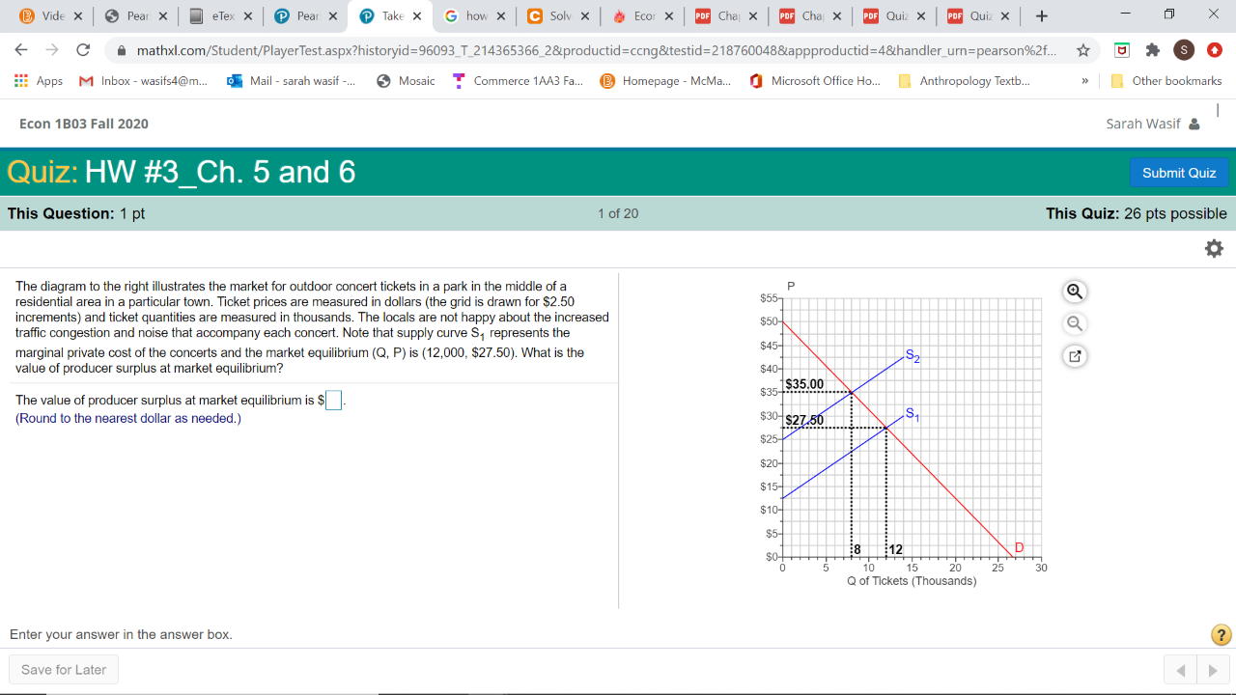Screen dimensions: 1236x695
Task: Click '1 of 20' question counter
Action: coord(618,213)
